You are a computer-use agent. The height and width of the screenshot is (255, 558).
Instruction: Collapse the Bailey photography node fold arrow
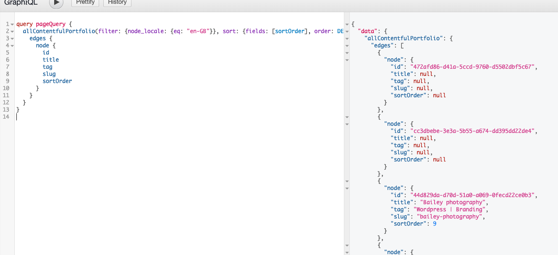point(347,188)
